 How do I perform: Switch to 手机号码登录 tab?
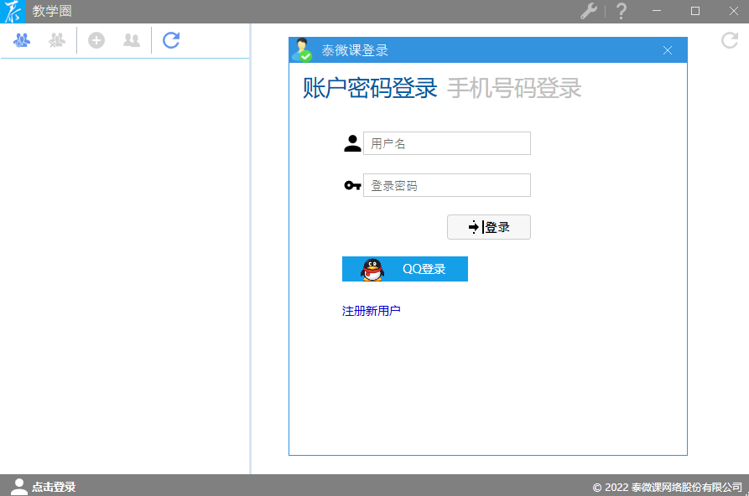click(x=514, y=88)
